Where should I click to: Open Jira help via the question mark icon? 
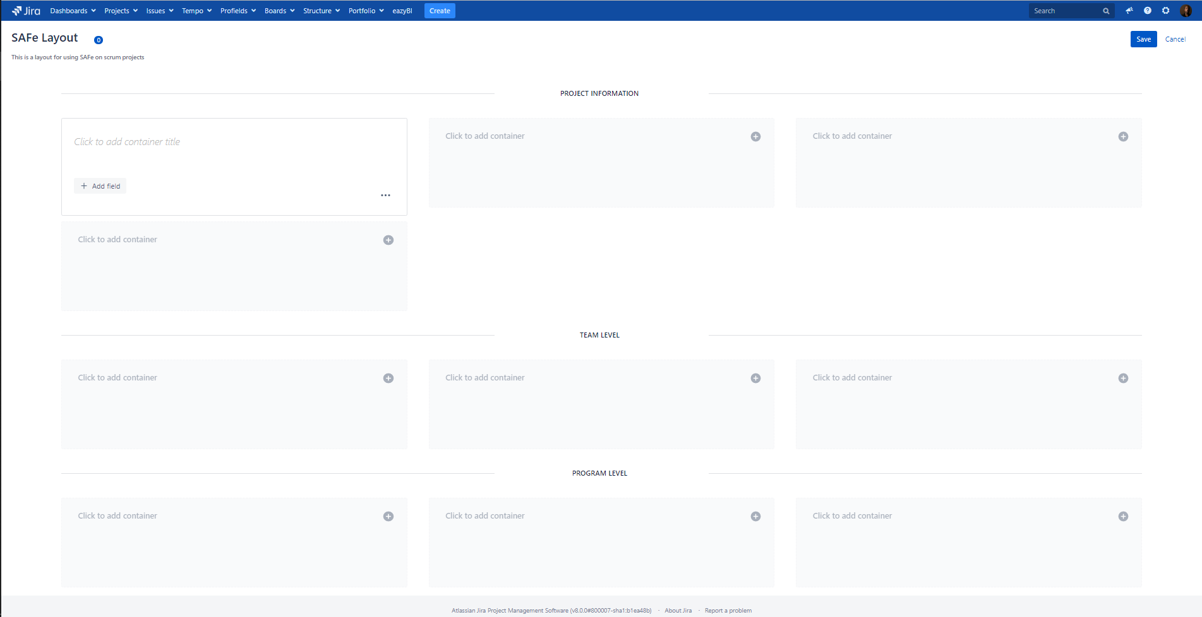tap(1147, 11)
